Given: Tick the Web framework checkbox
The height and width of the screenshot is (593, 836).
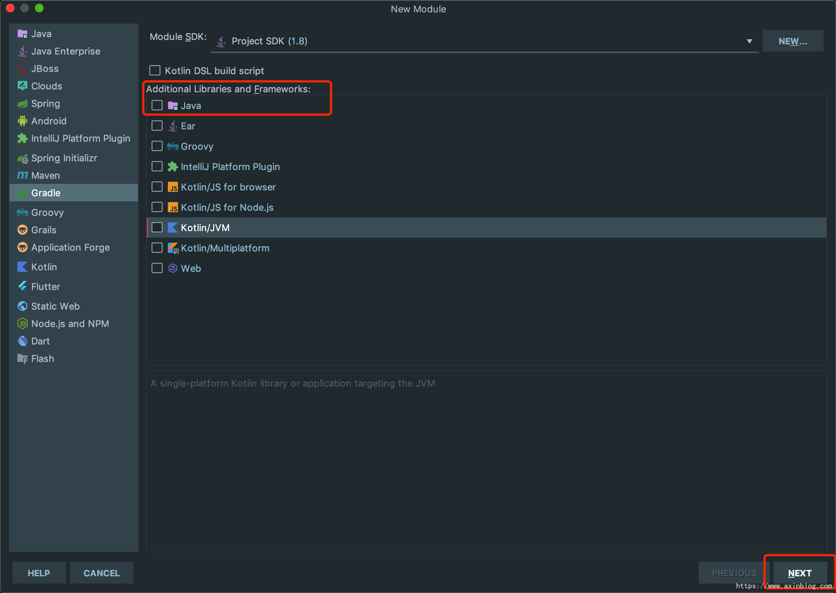Looking at the screenshot, I should 157,268.
